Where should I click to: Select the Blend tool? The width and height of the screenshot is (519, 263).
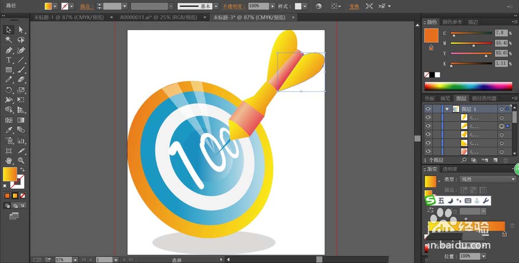coord(21,130)
